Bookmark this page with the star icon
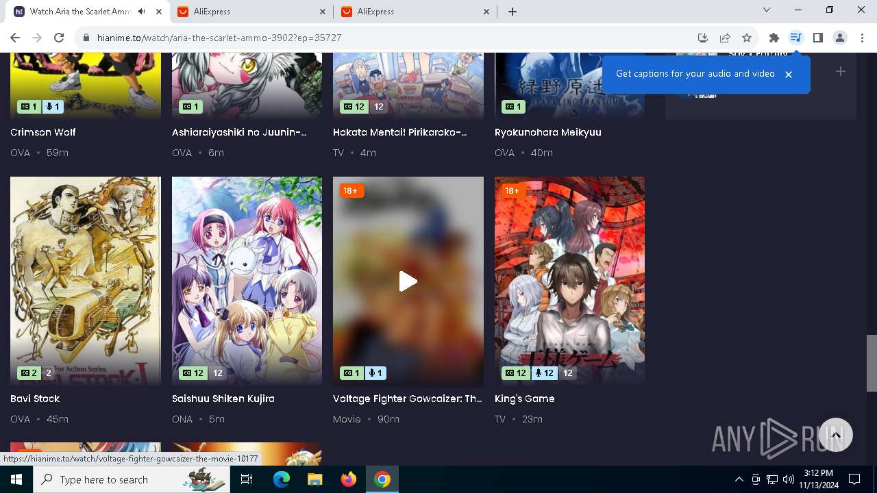This screenshot has width=877, height=493. pyautogui.click(x=747, y=38)
